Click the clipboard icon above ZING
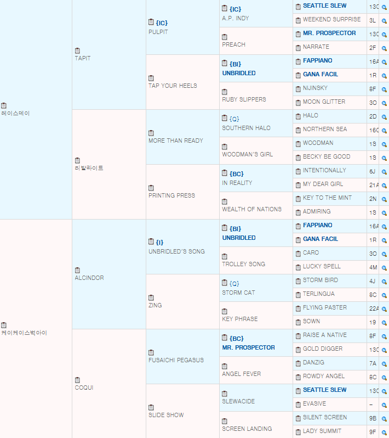 [x=151, y=297]
